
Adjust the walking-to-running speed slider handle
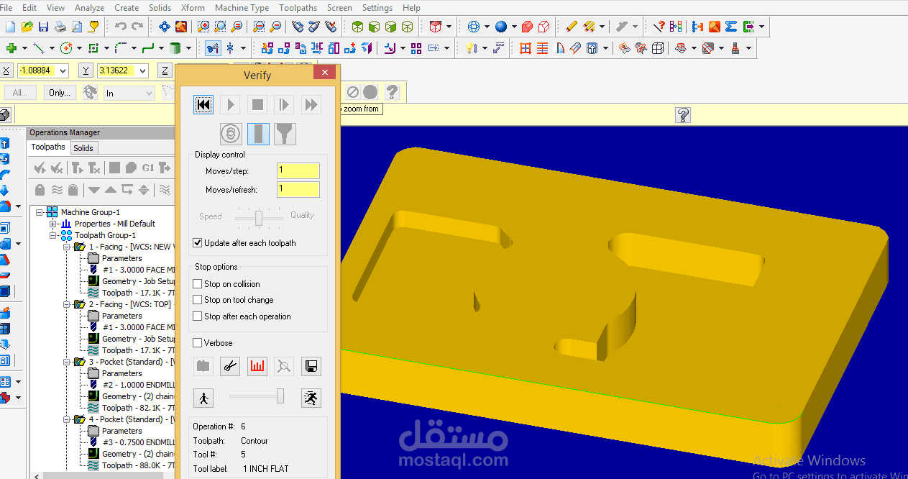coord(280,396)
